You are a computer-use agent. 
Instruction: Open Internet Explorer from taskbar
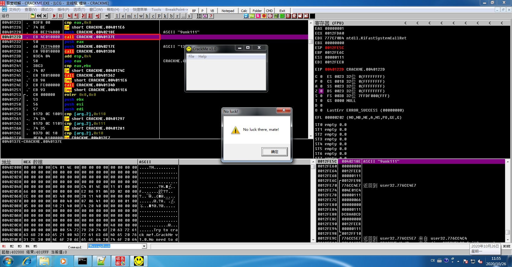click(27, 261)
